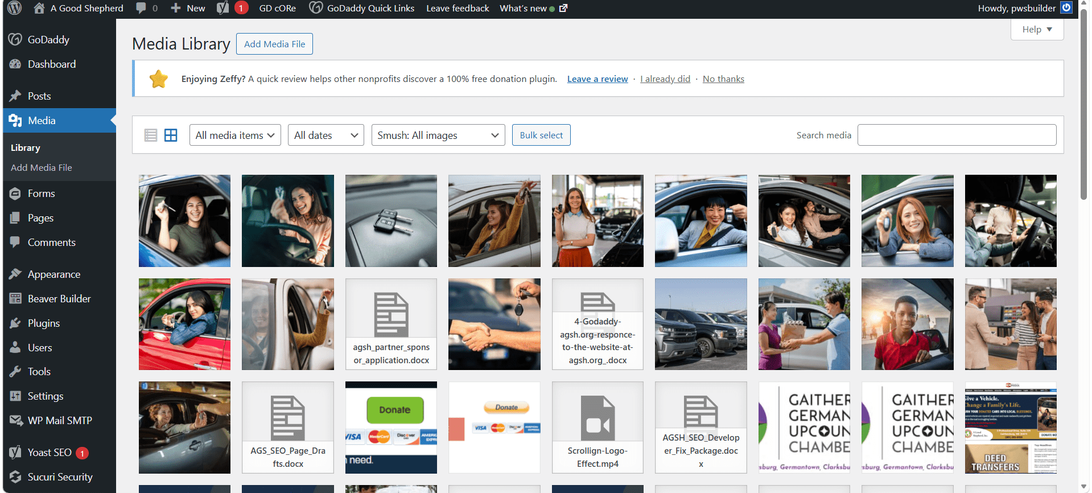Open the New content menu
This screenshot has height=493, width=1092.
tap(188, 8)
